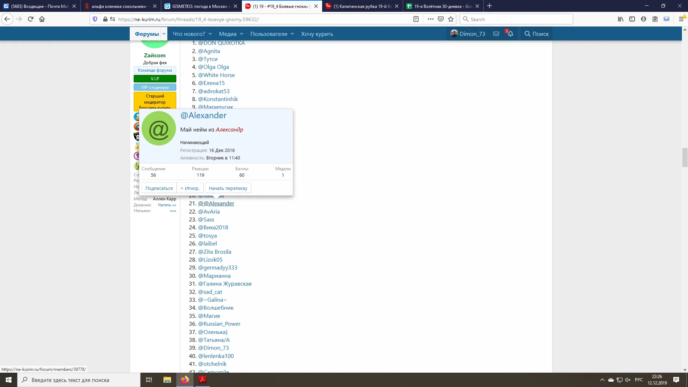Click the forum notifications bell icon
Viewport: 688px width, 387px height.
point(510,34)
